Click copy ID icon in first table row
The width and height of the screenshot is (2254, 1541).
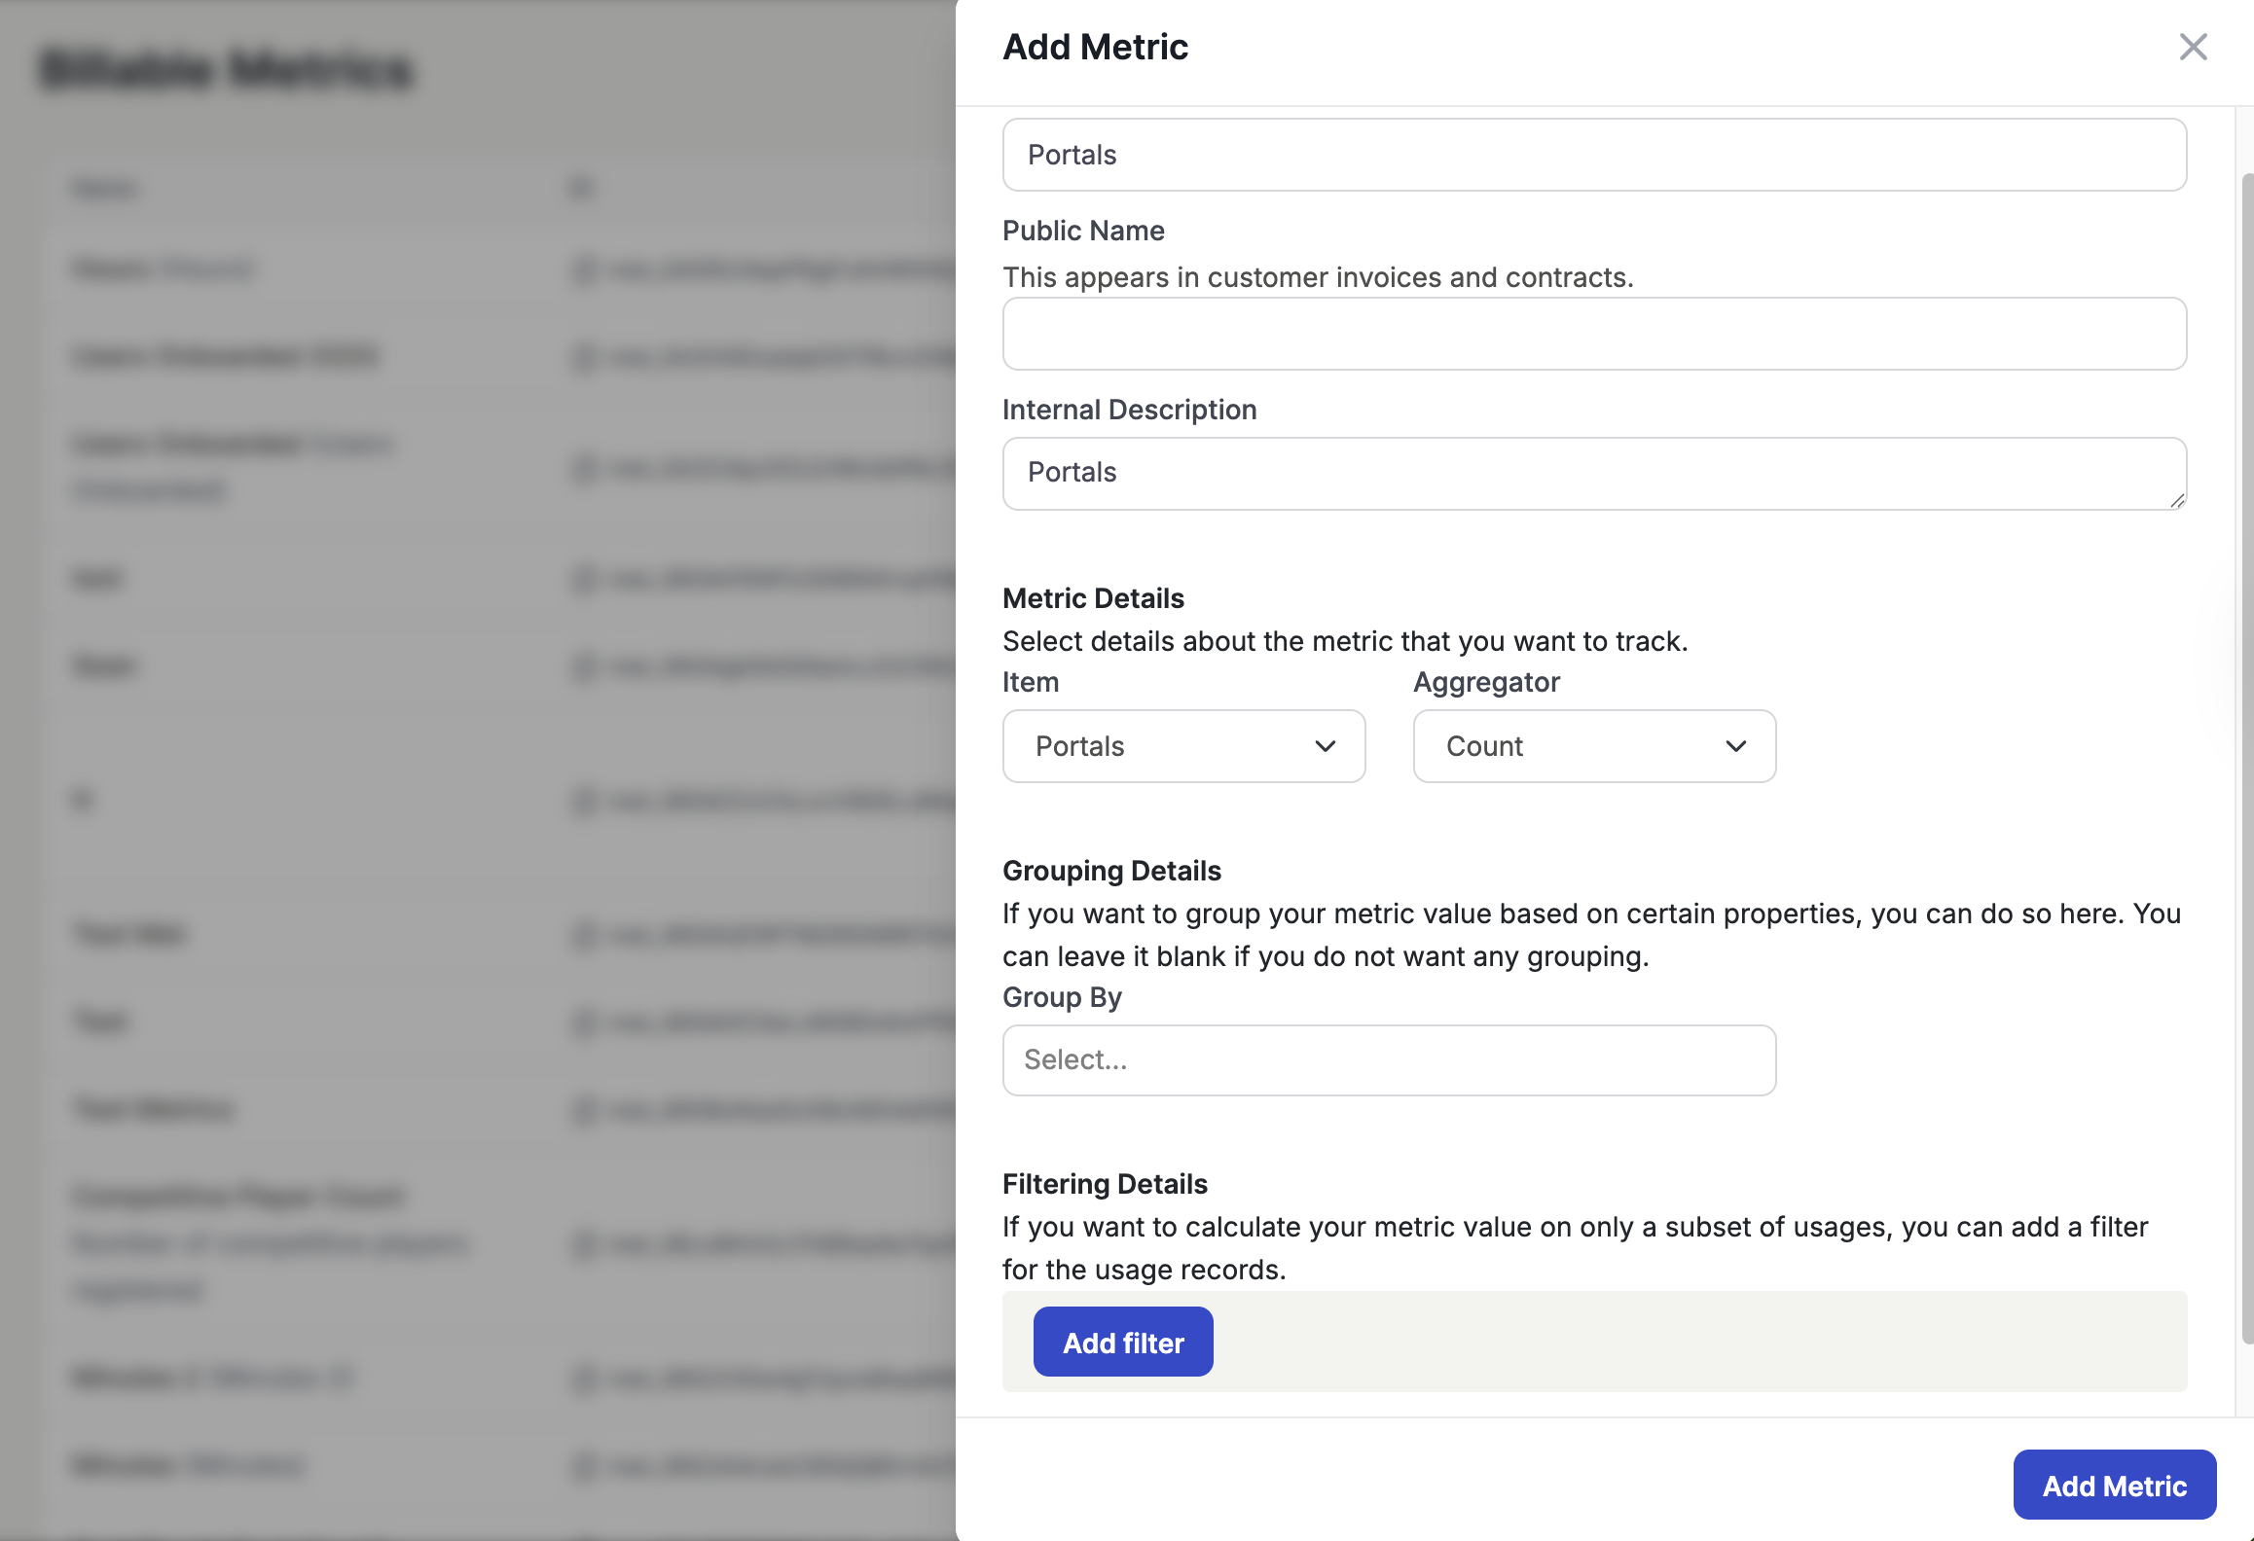[x=584, y=269]
